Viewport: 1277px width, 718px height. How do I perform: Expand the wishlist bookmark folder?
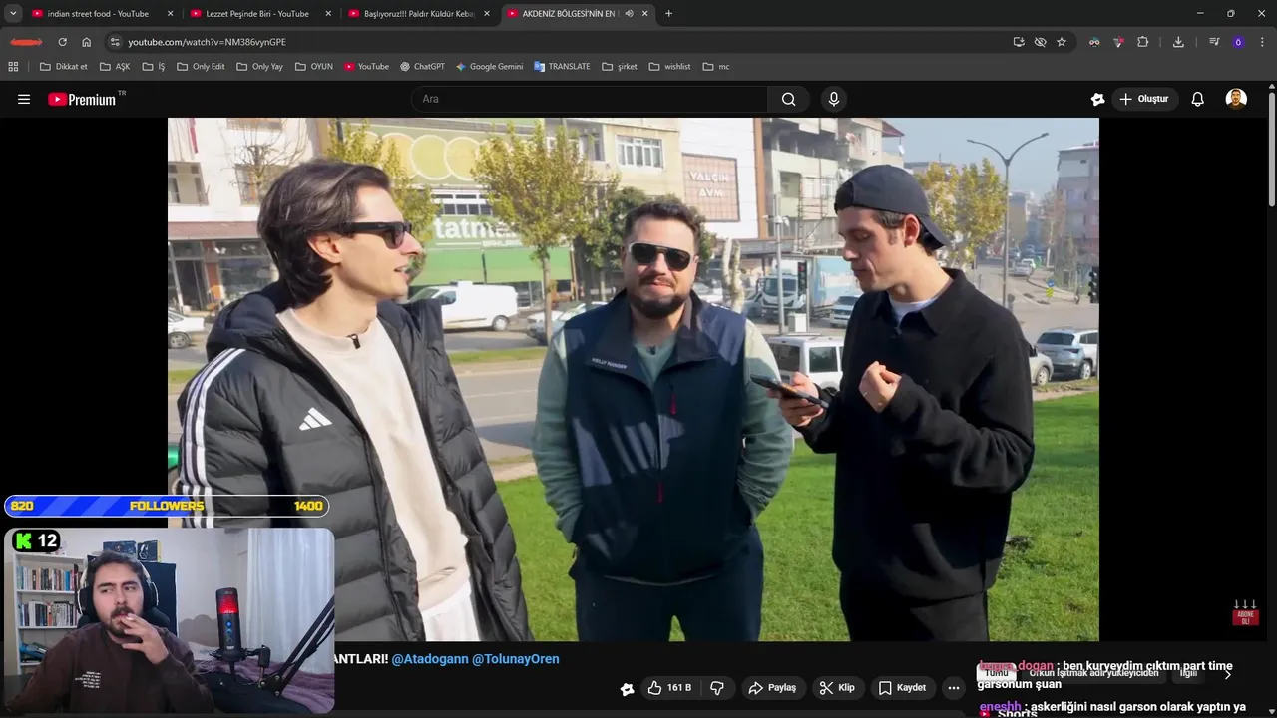tap(669, 67)
